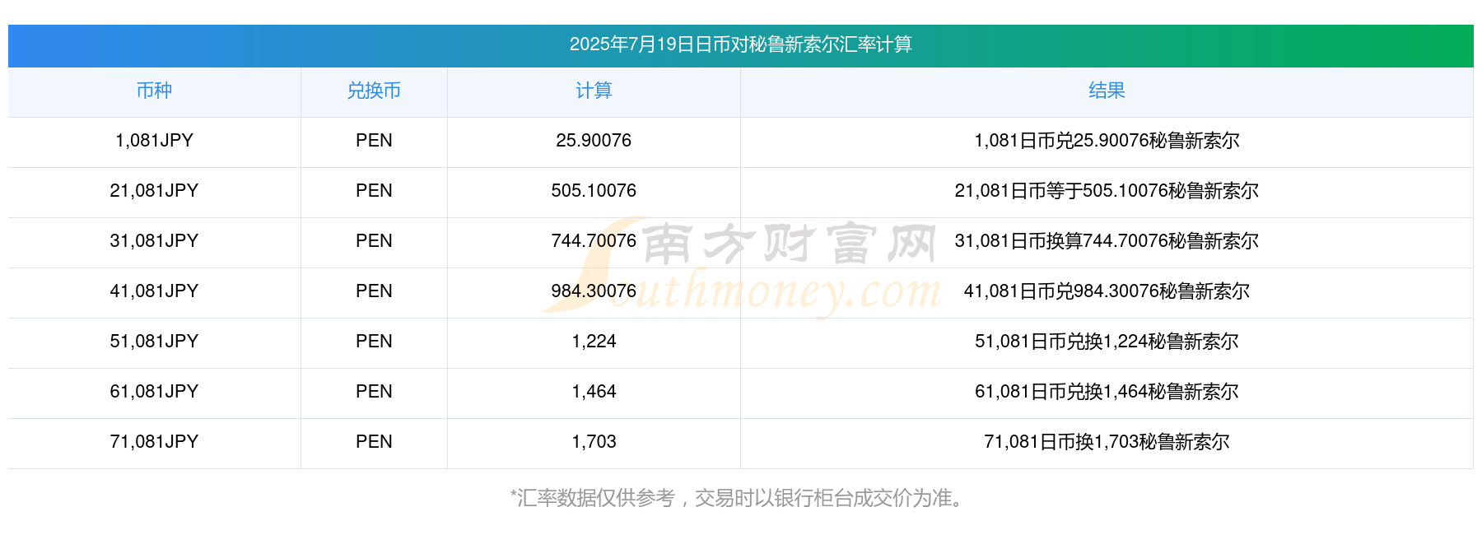
Task: Select the 25.90076 calculation value
Action: click(594, 141)
